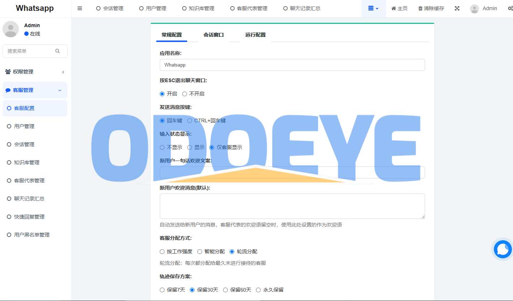Screen dimensions: 513x301
Task: Open 客服代表管理 in top navigation
Action: (249, 8)
